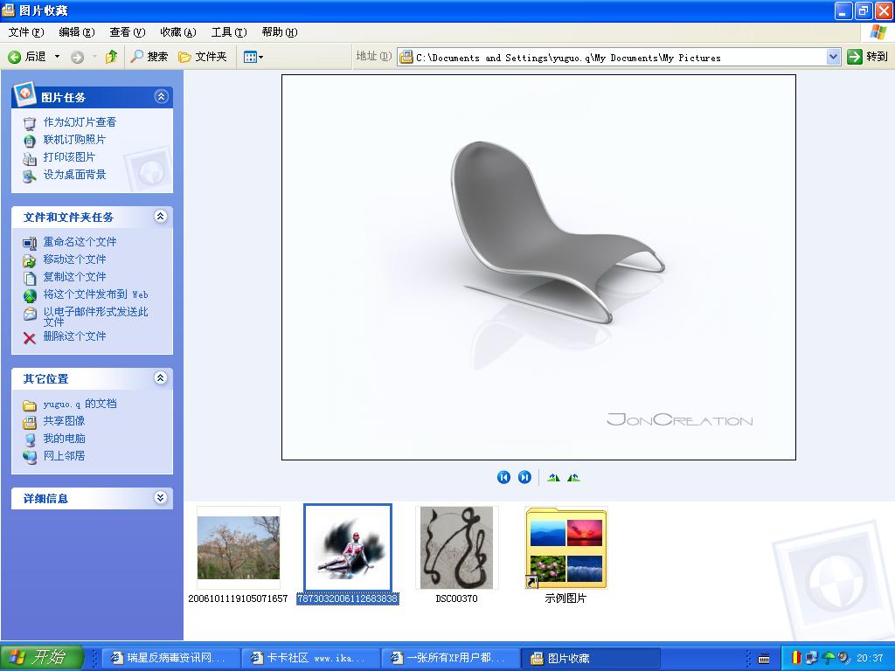Click the network globe icon beside 网上邻居
This screenshot has height=671, width=895.
tap(30, 457)
